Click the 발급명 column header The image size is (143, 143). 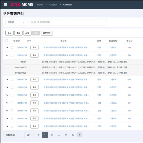(x=63, y=41)
